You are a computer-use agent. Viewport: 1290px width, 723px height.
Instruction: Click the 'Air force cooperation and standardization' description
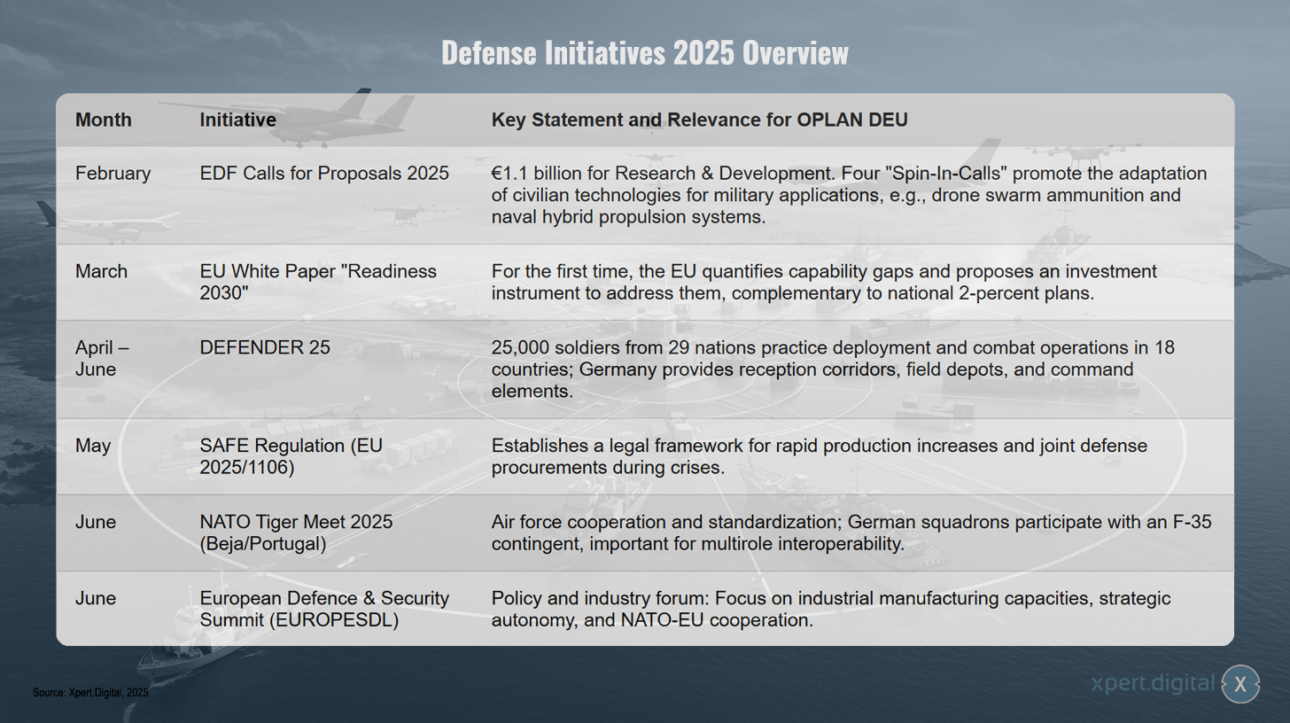(x=851, y=533)
